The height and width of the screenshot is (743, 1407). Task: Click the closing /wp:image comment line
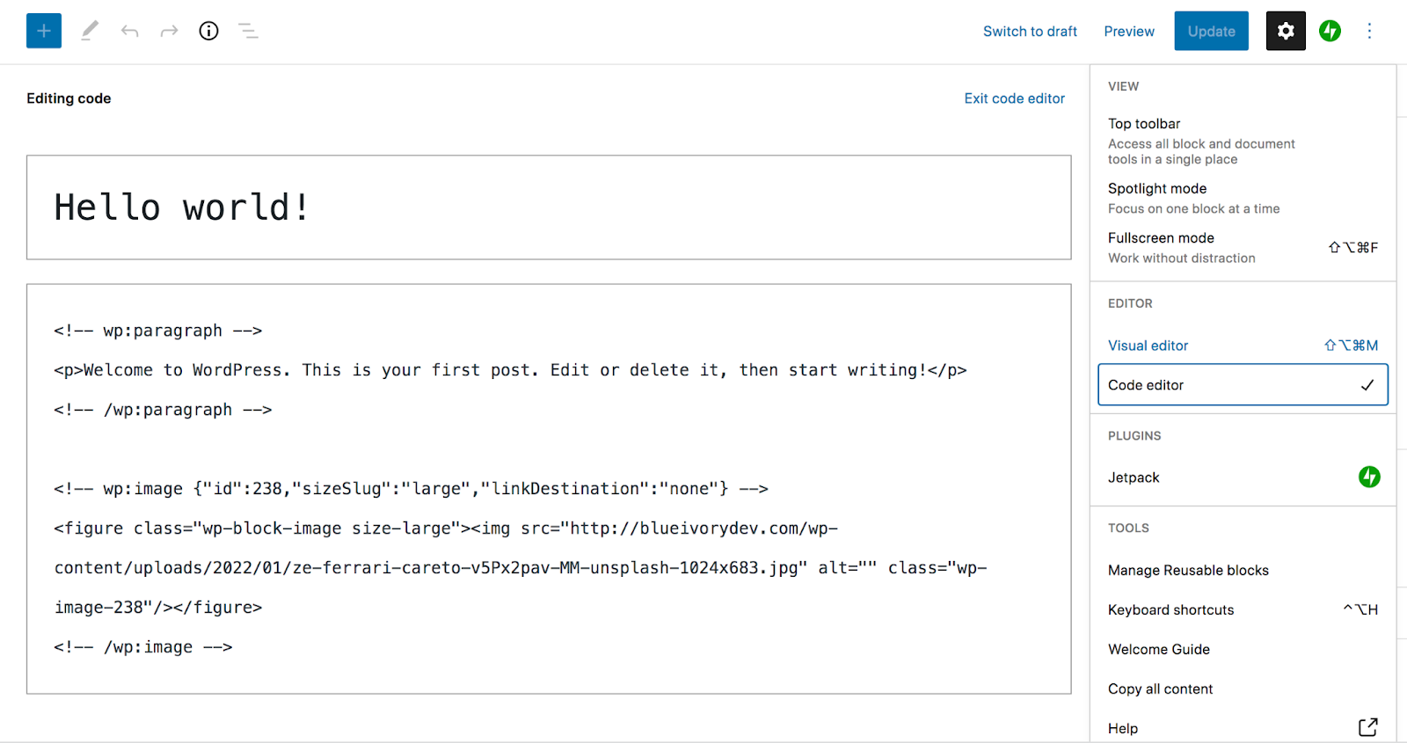point(143,647)
